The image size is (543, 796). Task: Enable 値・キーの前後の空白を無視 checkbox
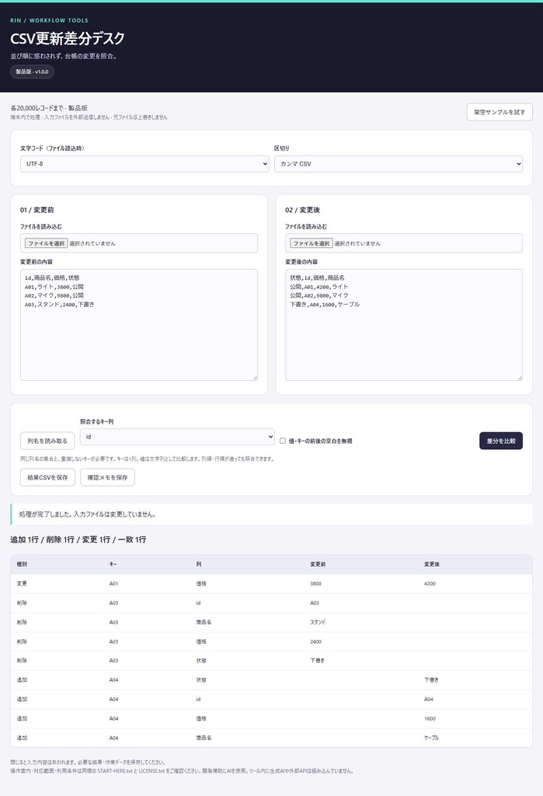[x=283, y=441]
